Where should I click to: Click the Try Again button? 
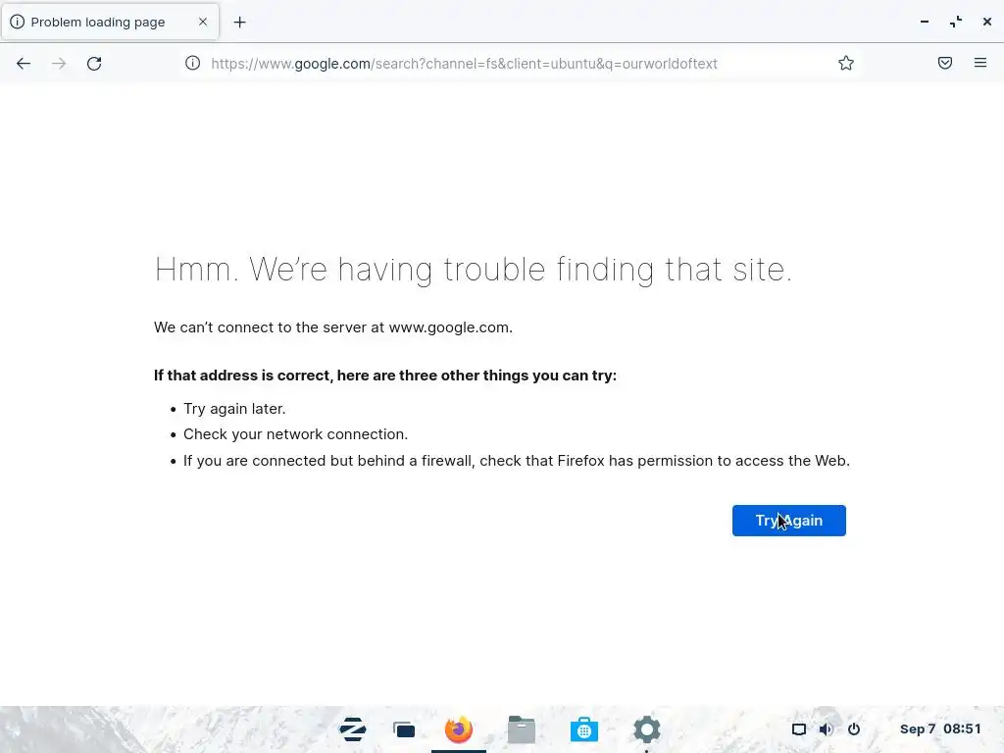click(x=789, y=521)
